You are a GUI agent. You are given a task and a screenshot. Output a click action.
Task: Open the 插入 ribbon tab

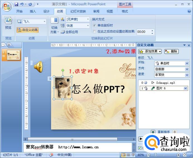coord(33,11)
